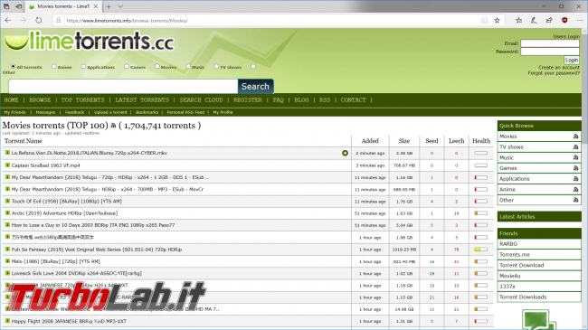The width and height of the screenshot is (588, 330).
Task: Click the set tabs aside icon
Action: (x=19, y=6)
